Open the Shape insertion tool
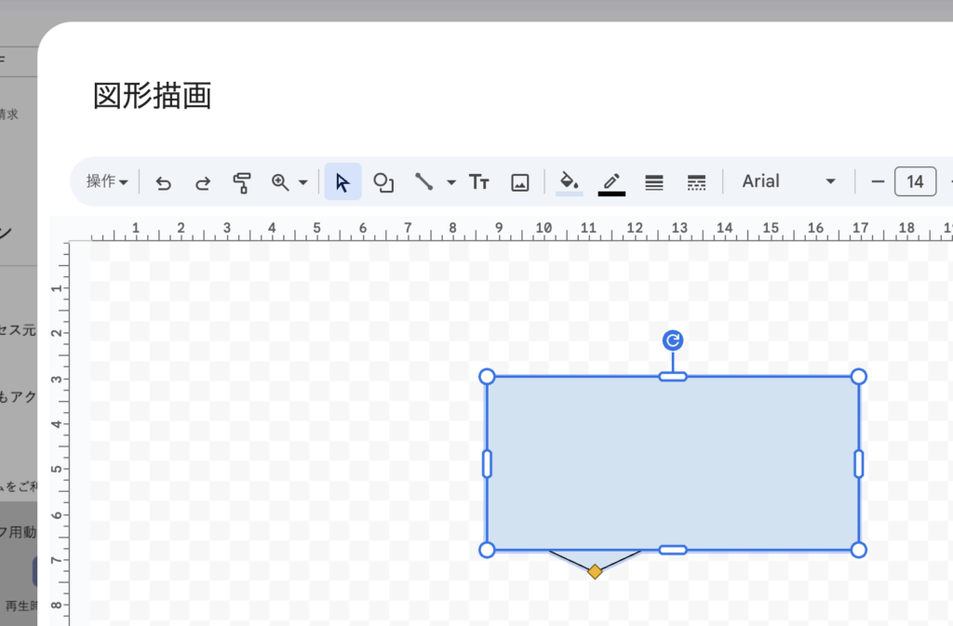The image size is (953, 626). (x=383, y=182)
